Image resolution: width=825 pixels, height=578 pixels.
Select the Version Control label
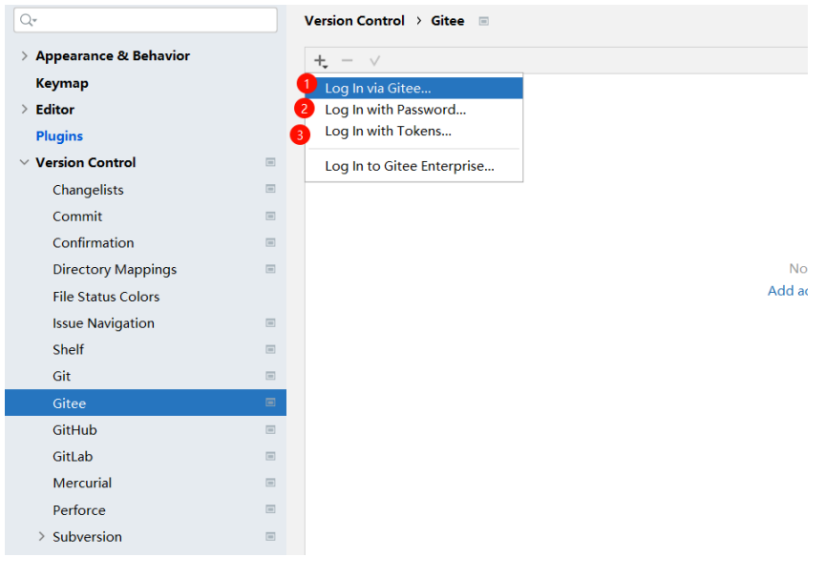(86, 162)
